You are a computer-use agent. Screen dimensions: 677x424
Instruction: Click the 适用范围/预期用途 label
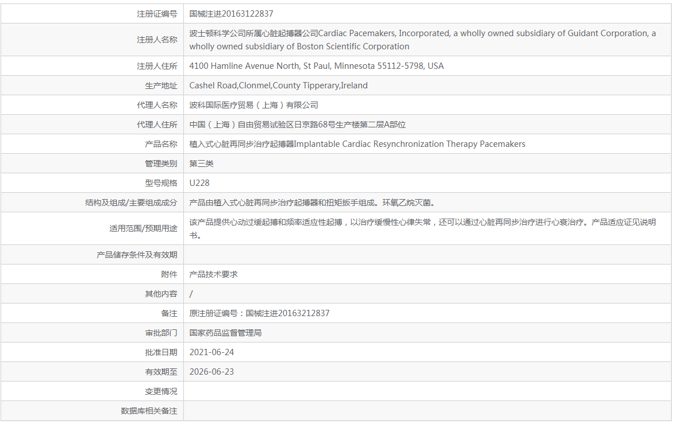pos(143,228)
